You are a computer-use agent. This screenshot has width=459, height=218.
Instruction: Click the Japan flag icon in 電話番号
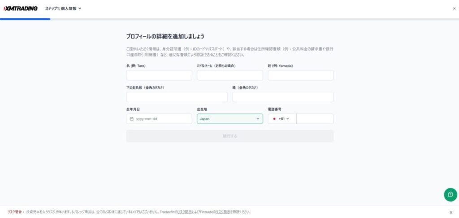pos(274,119)
